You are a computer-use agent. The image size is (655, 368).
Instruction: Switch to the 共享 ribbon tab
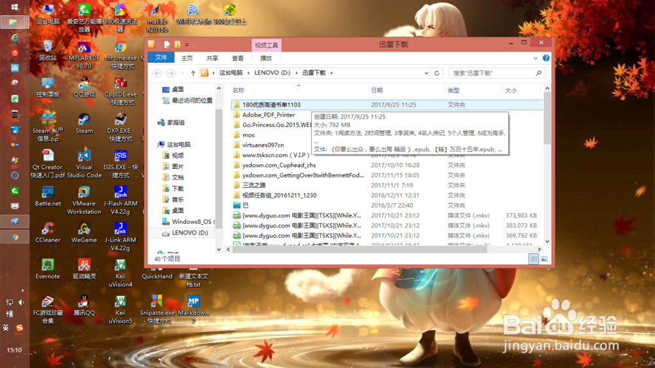(x=212, y=58)
